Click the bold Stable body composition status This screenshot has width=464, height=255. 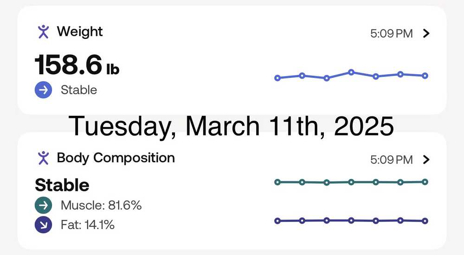pyautogui.click(x=62, y=185)
